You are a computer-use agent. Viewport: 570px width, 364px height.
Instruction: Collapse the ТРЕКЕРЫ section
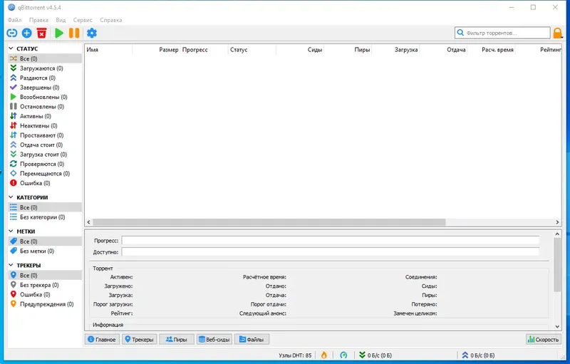(x=11, y=265)
